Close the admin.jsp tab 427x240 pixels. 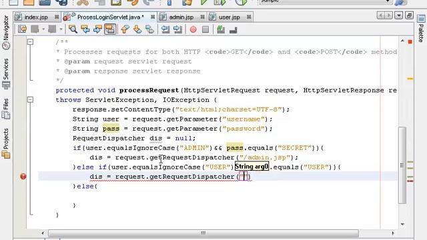click(202, 17)
